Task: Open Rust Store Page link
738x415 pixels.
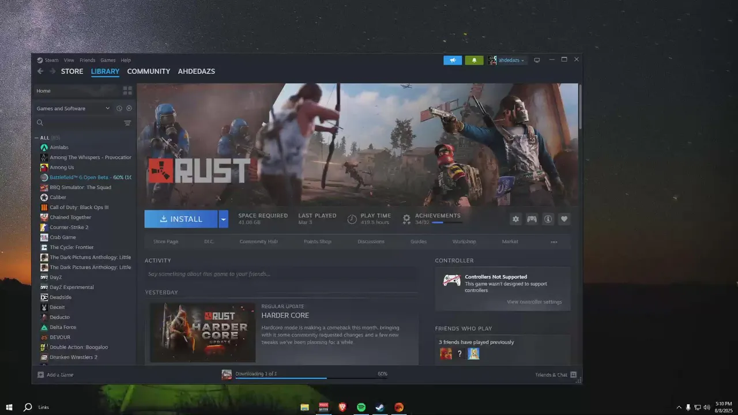Action: pyautogui.click(x=165, y=242)
